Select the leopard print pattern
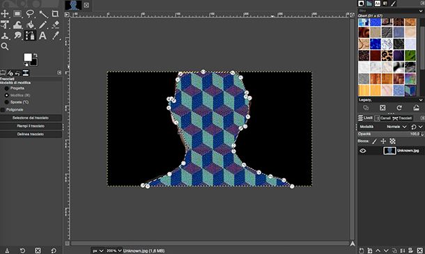The height and width of the screenshot is (254, 425). (387, 56)
